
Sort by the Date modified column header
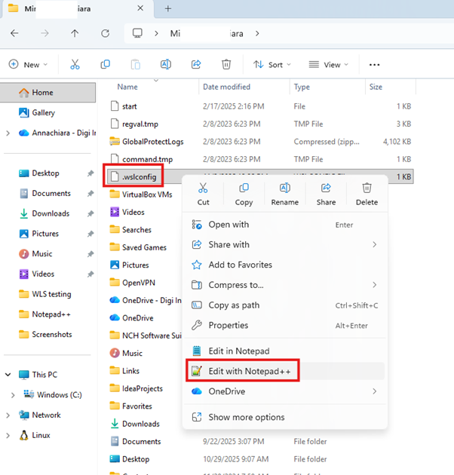[x=226, y=87]
